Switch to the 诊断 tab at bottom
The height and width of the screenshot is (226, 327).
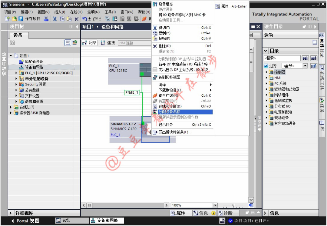pos(227,213)
